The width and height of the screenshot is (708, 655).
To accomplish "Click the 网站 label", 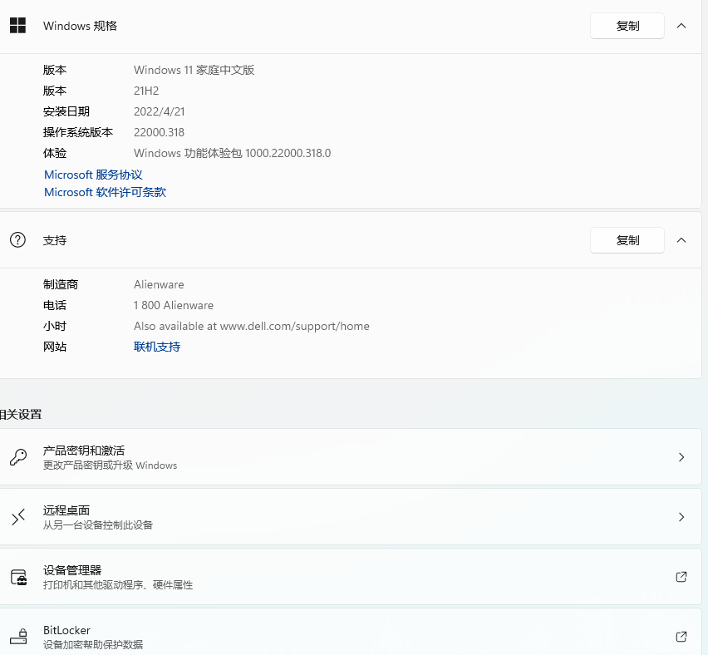I will [x=55, y=347].
